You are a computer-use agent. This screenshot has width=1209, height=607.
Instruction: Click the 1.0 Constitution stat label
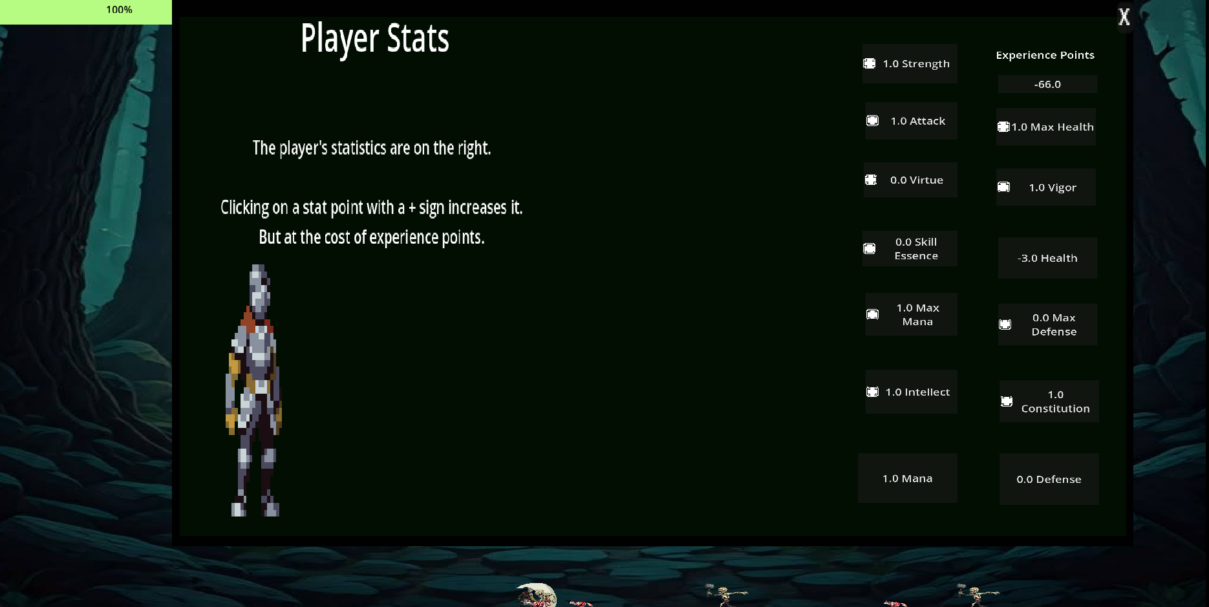tap(1055, 401)
